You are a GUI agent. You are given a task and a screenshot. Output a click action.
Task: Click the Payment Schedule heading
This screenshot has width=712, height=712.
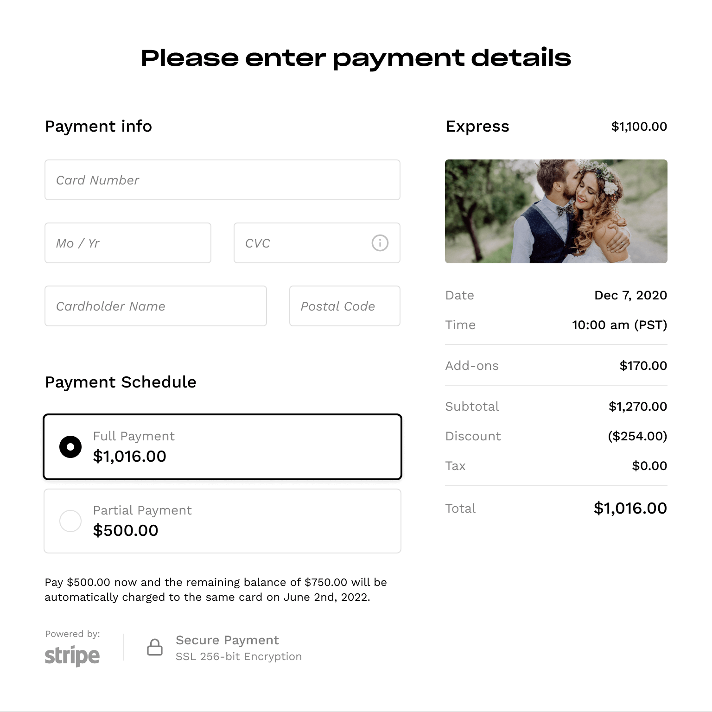point(121,382)
